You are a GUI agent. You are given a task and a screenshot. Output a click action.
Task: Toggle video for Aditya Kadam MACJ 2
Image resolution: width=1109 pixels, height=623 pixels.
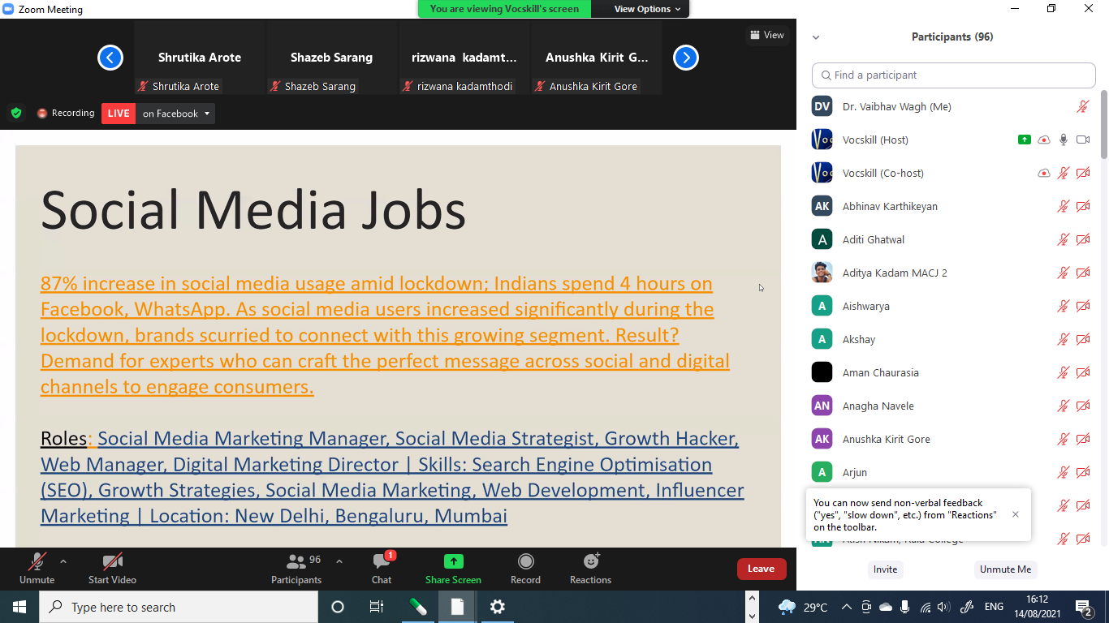coord(1083,273)
